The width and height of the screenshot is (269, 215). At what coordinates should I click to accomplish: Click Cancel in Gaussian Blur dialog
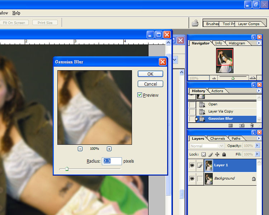coord(150,84)
